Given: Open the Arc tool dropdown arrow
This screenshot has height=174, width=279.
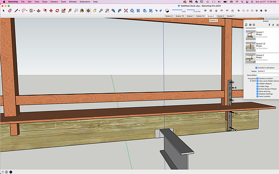Looking at the screenshot, I should [x=26, y=11].
